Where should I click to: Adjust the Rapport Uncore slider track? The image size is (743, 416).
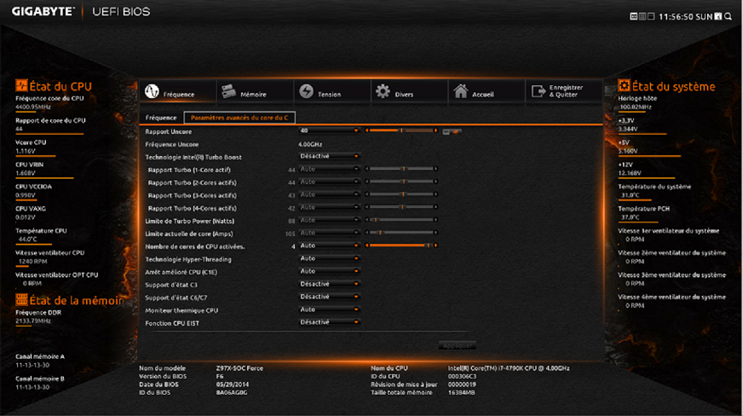(400, 130)
